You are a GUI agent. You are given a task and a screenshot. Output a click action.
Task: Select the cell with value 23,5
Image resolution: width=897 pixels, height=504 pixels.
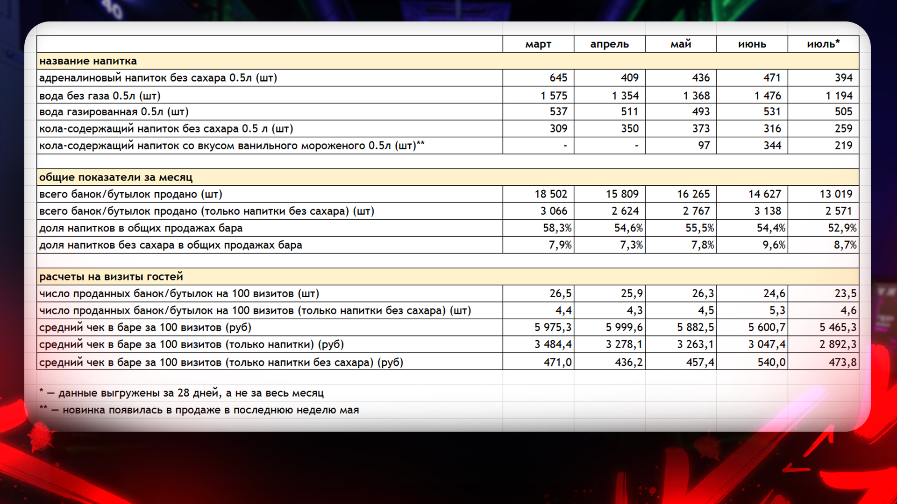pos(823,294)
